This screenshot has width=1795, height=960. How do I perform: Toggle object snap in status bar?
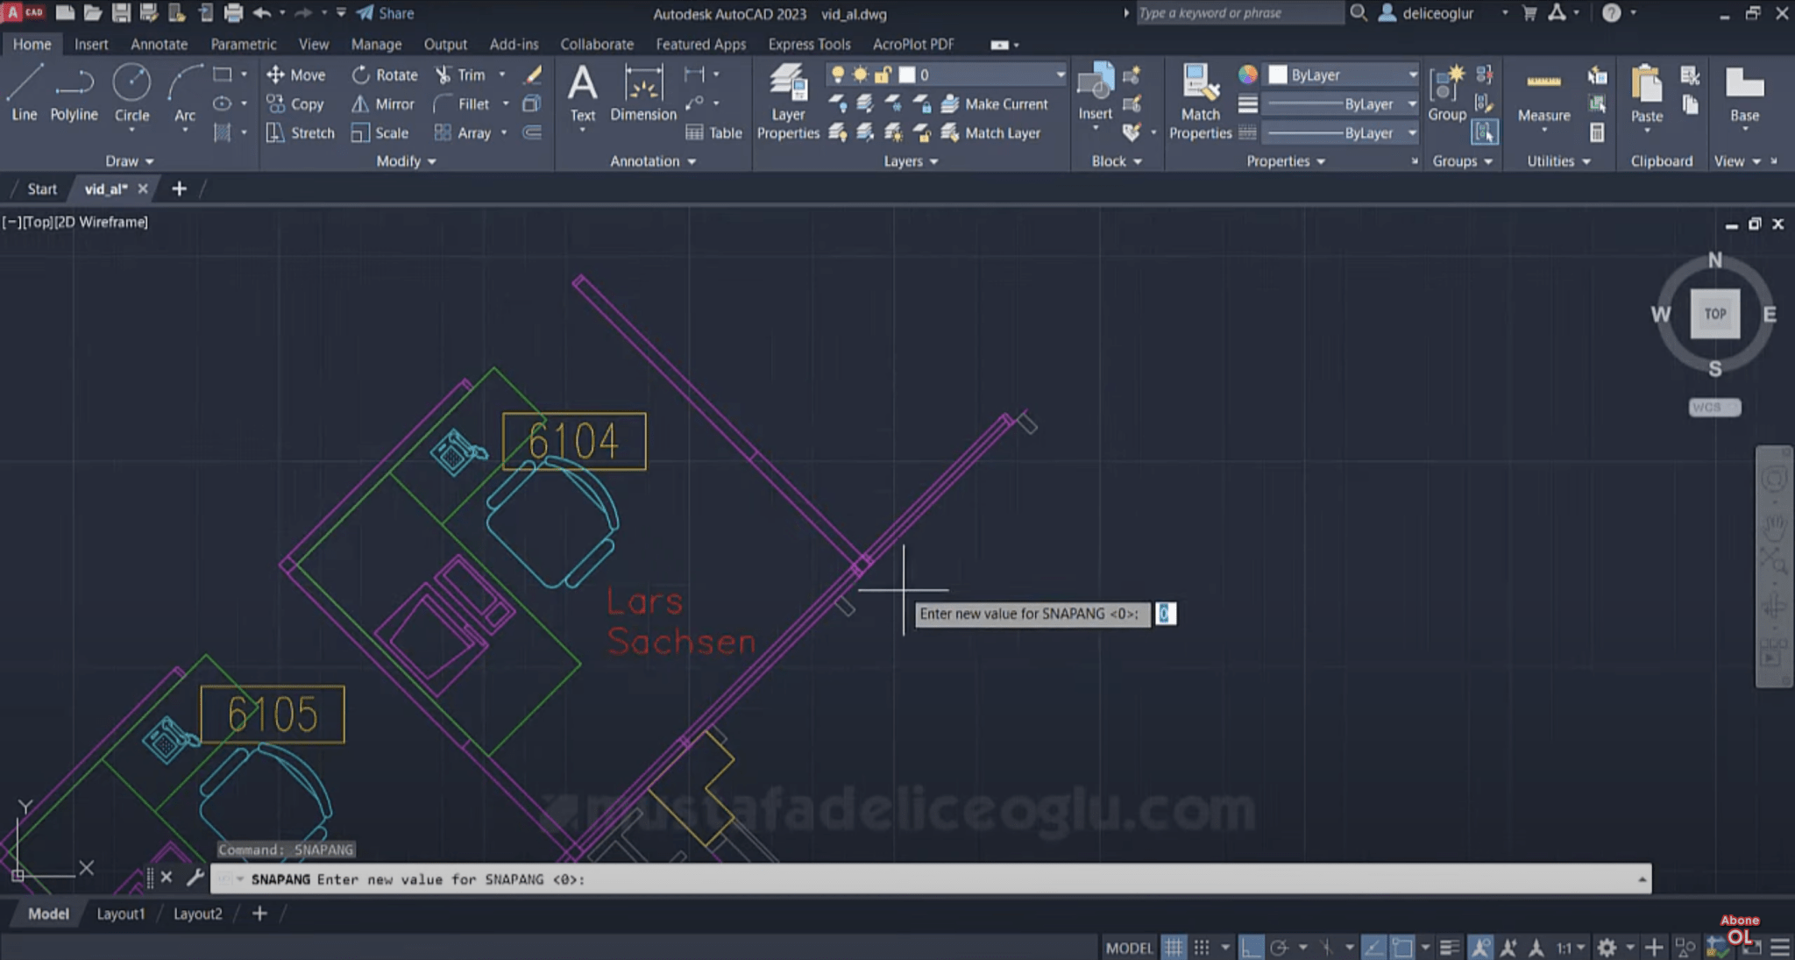click(x=1402, y=947)
